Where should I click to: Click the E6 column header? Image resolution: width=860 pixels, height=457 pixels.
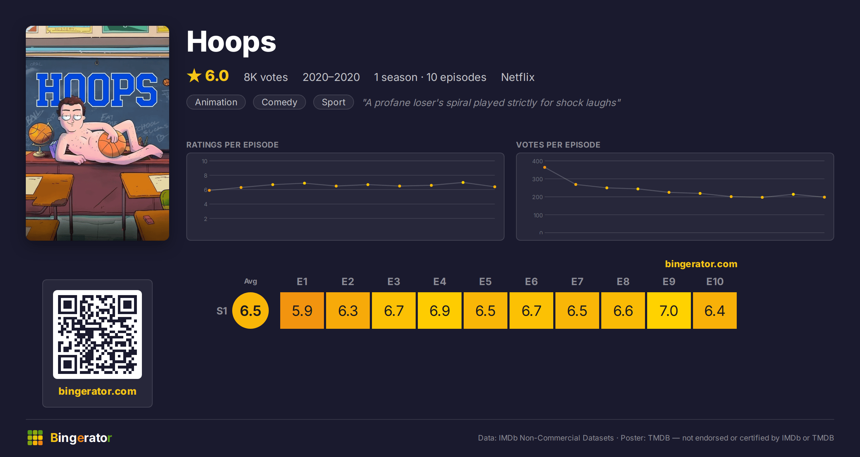tap(531, 282)
